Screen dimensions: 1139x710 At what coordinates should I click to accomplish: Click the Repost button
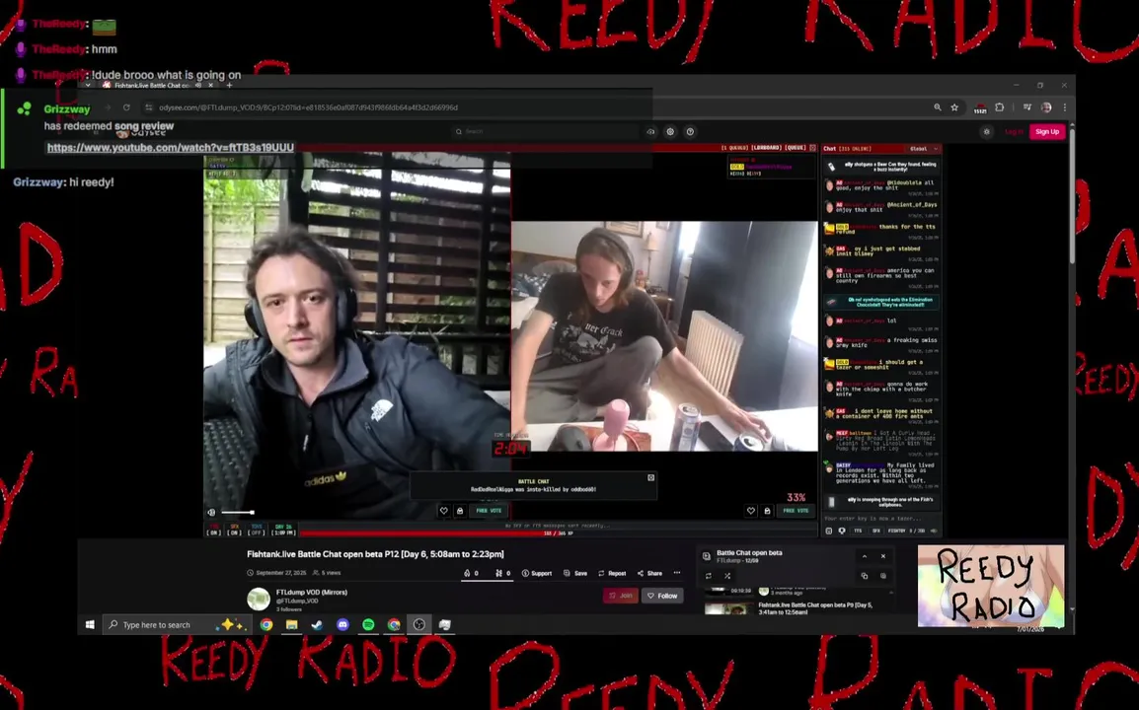pos(612,573)
